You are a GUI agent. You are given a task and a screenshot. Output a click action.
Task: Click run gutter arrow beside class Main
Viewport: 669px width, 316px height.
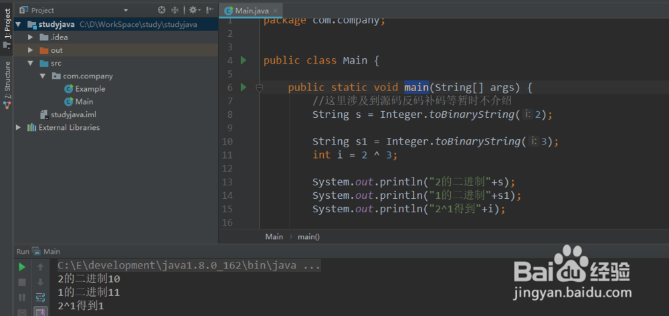[244, 60]
